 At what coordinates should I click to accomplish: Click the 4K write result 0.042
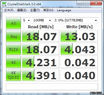tap(79, 62)
